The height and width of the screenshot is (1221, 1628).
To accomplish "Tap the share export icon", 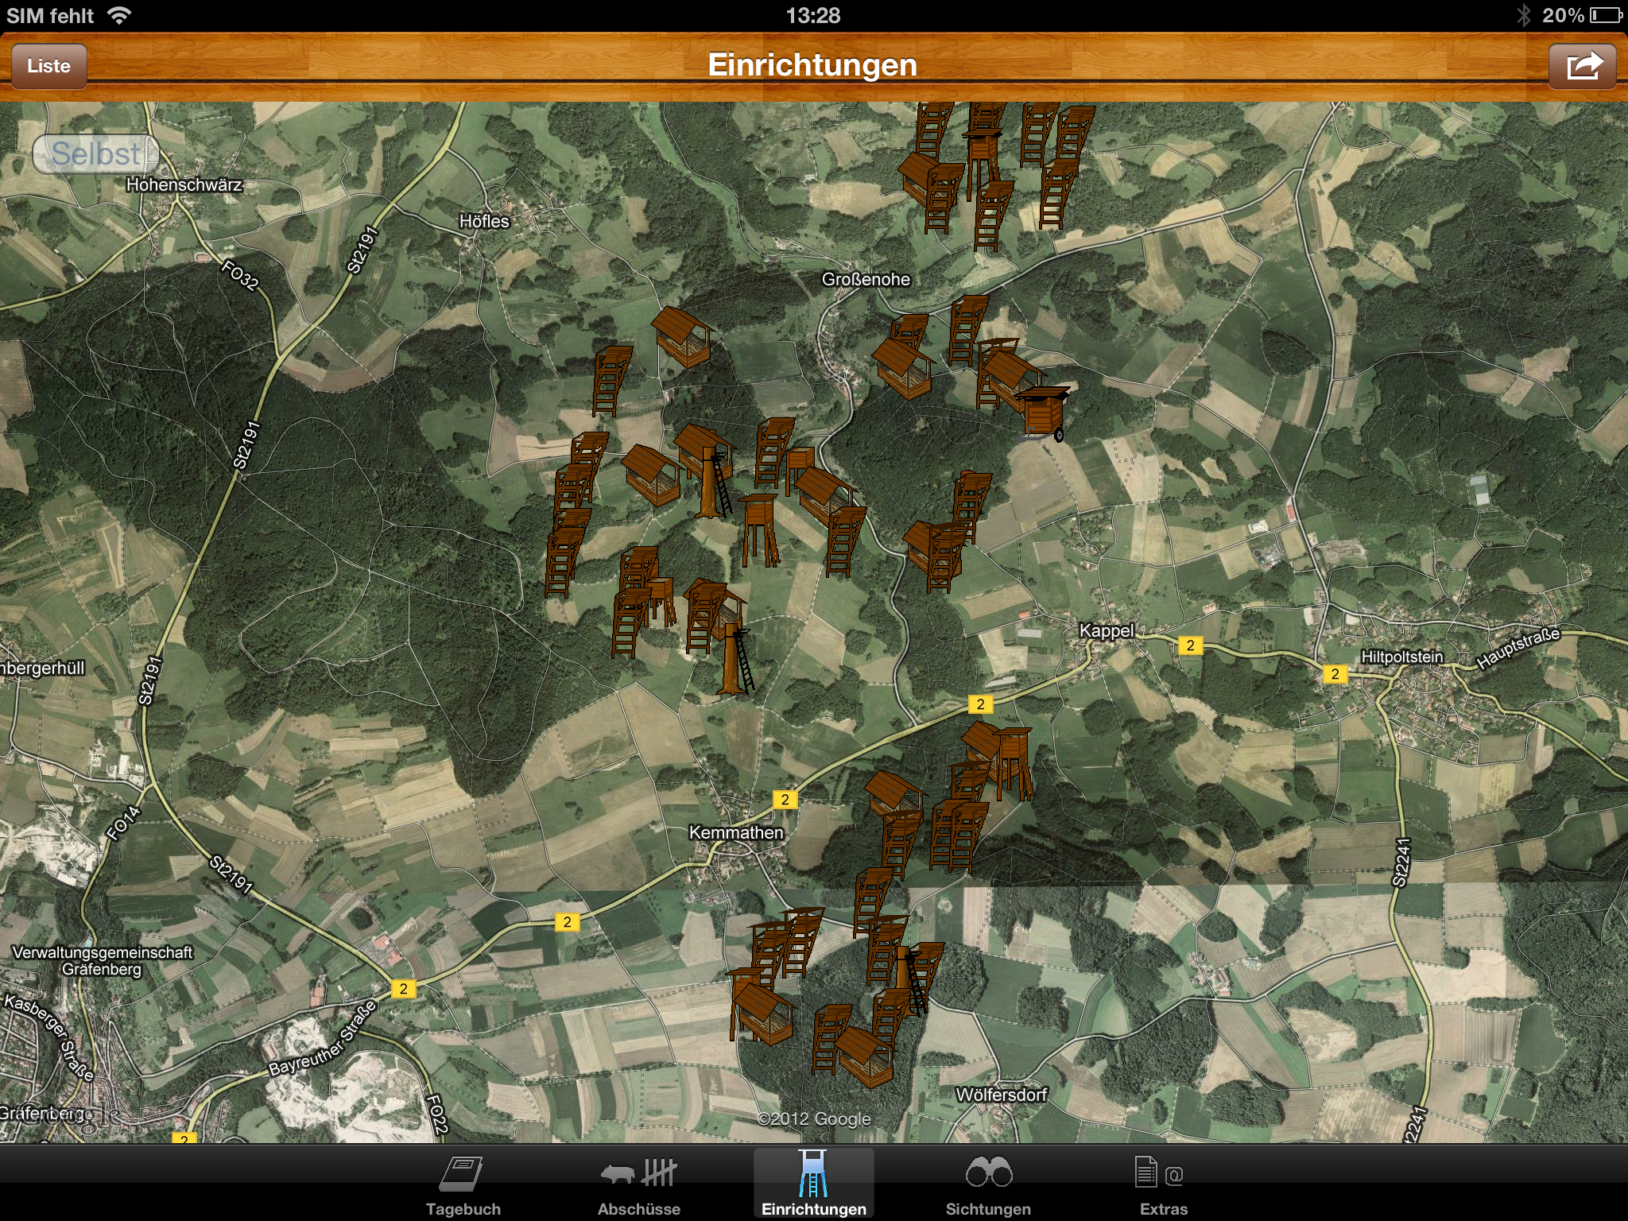I will [1582, 66].
